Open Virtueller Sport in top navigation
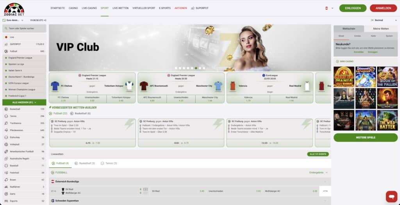400x205 pixels. coord(144,8)
